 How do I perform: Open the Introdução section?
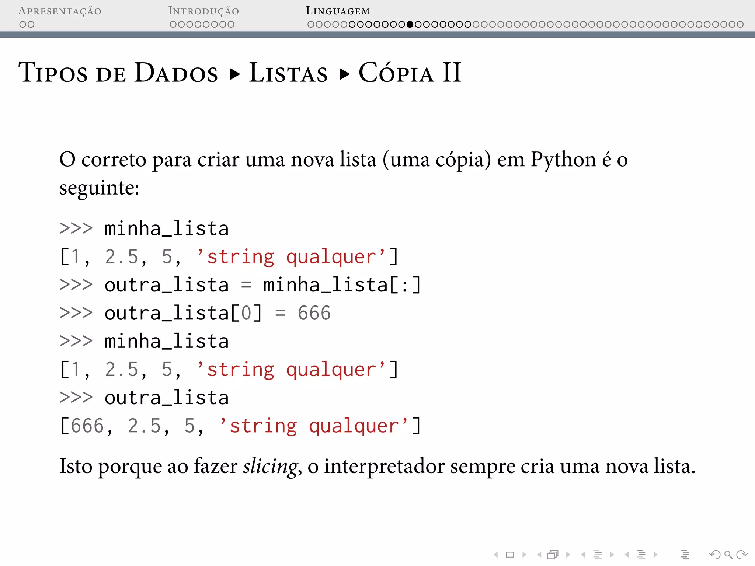click(x=203, y=11)
